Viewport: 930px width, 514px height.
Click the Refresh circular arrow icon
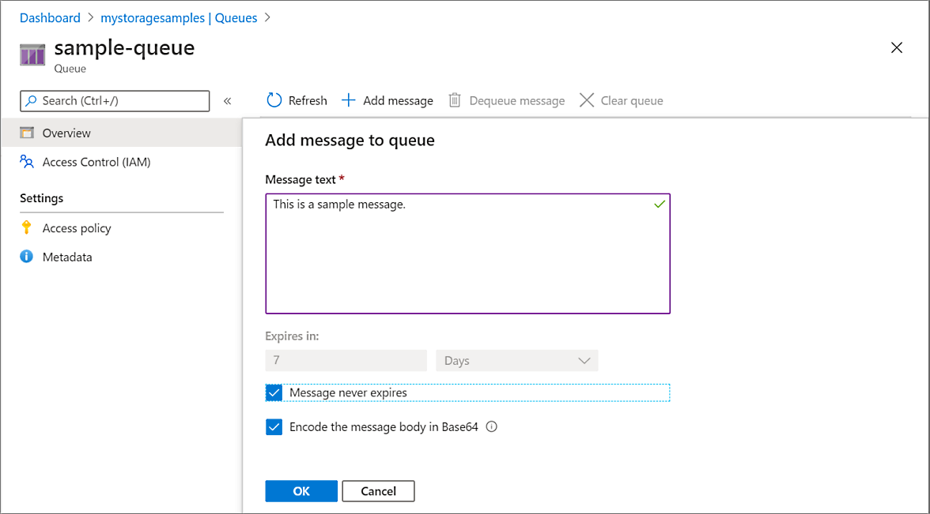(274, 100)
